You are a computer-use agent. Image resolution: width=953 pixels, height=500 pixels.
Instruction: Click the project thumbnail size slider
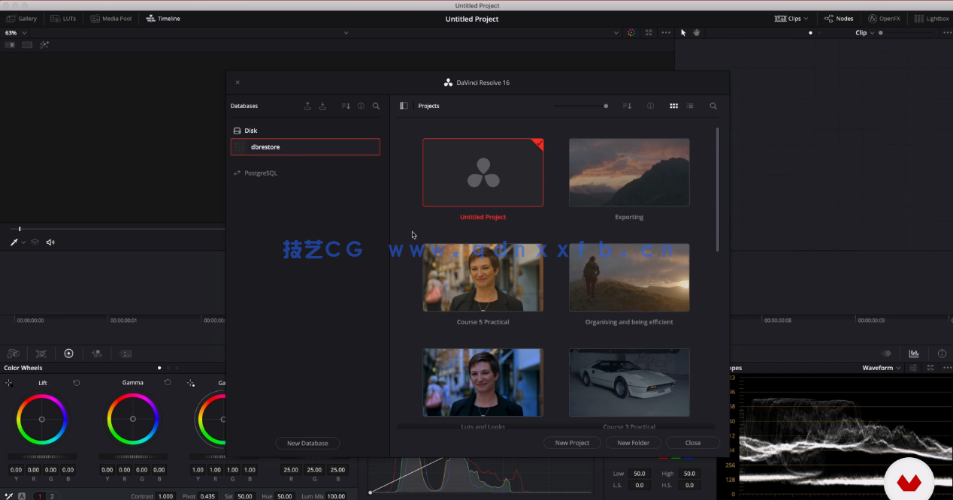coord(606,106)
